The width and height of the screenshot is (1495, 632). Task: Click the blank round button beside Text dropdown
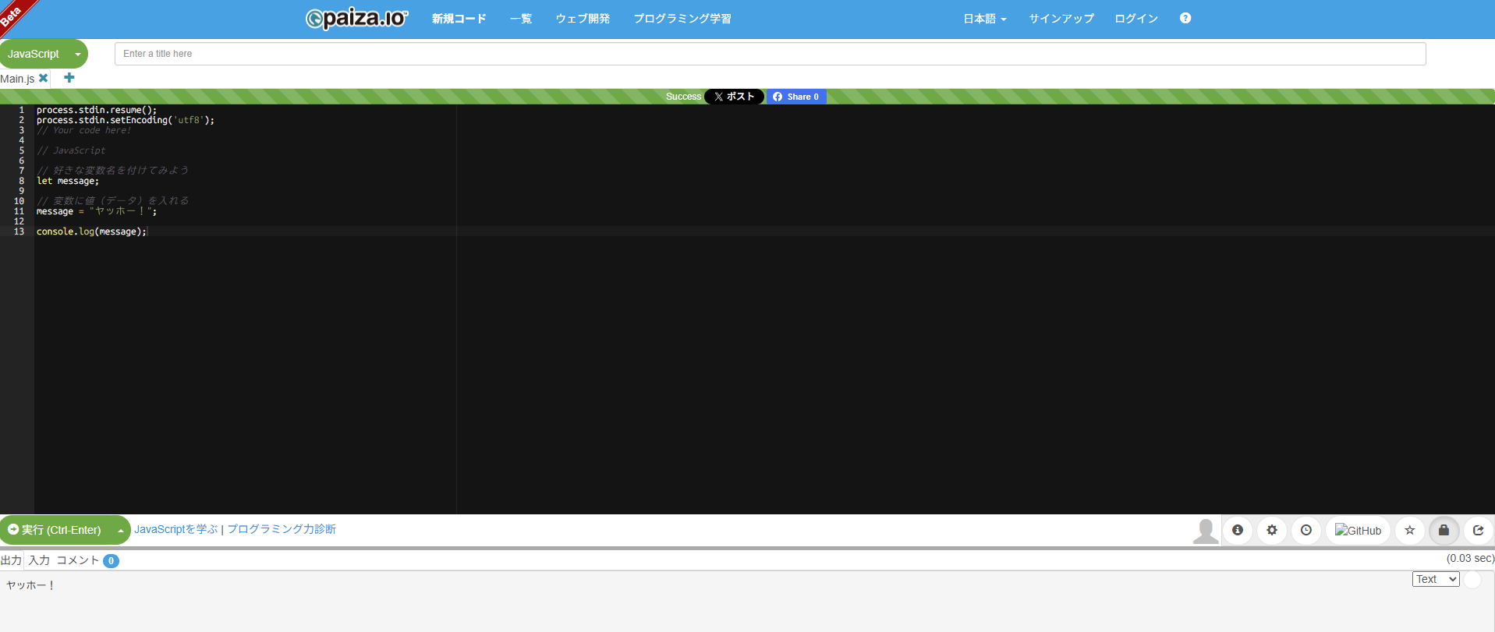pyautogui.click(x=1472, y=580)
